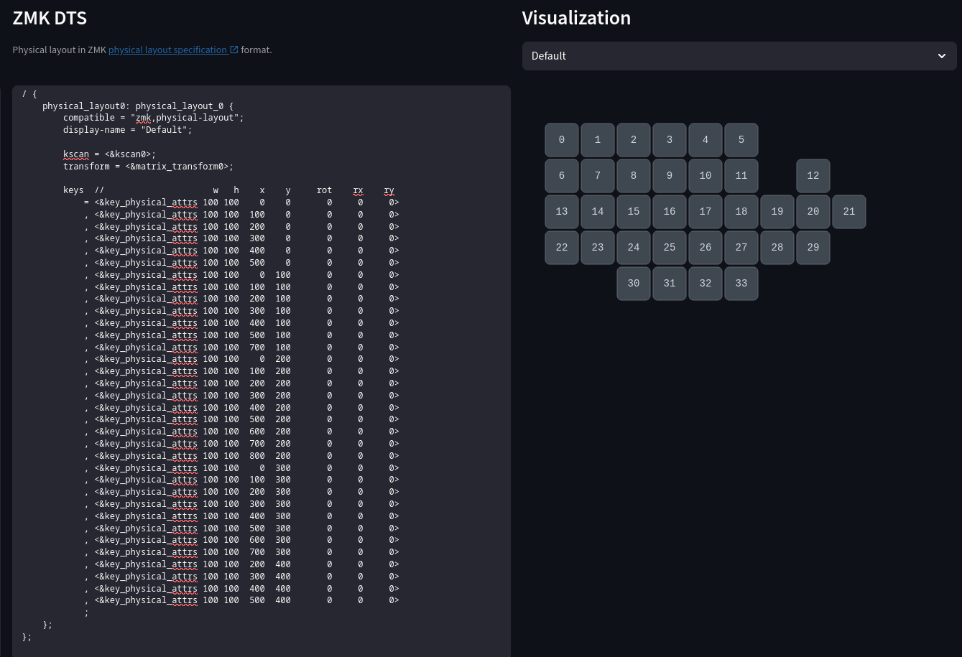Click key 22 in the fourth row

(562, 248)
